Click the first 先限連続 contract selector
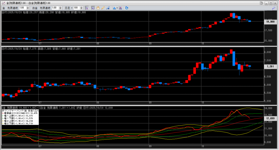The height and width of the screenshot is (150, 279). pyautogui.click(x=13, y=8)
